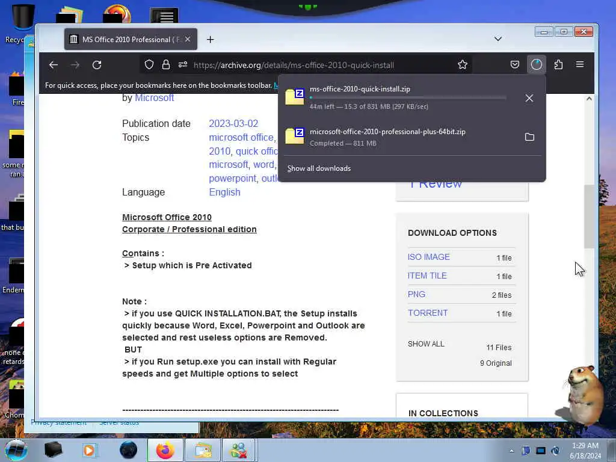Go back using the browser back arrow
Image resolution: width=616 pixels, height=462 pixels.
click(x=54, y=65)
